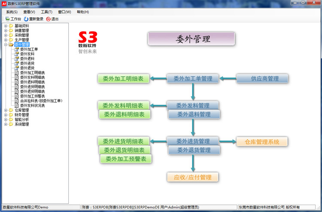Viewport: 322px width, 212px height.
Task: Click the orange 仓库管理系统 flowchart button
Action: (262, 141)
